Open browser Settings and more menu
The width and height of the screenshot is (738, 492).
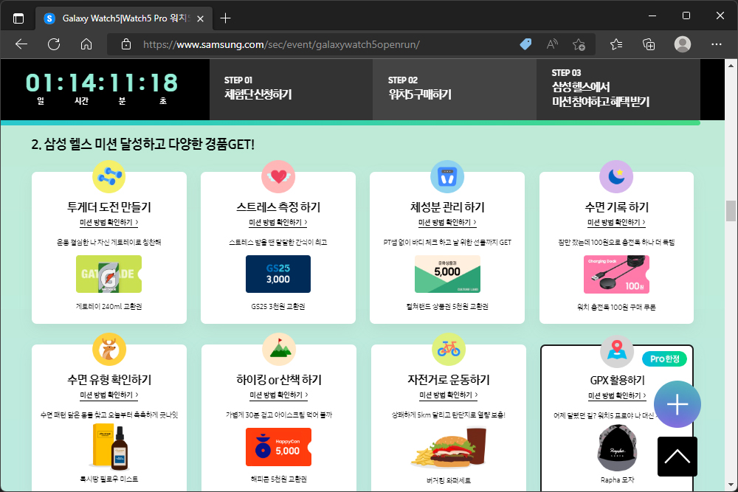coord(717,44)
